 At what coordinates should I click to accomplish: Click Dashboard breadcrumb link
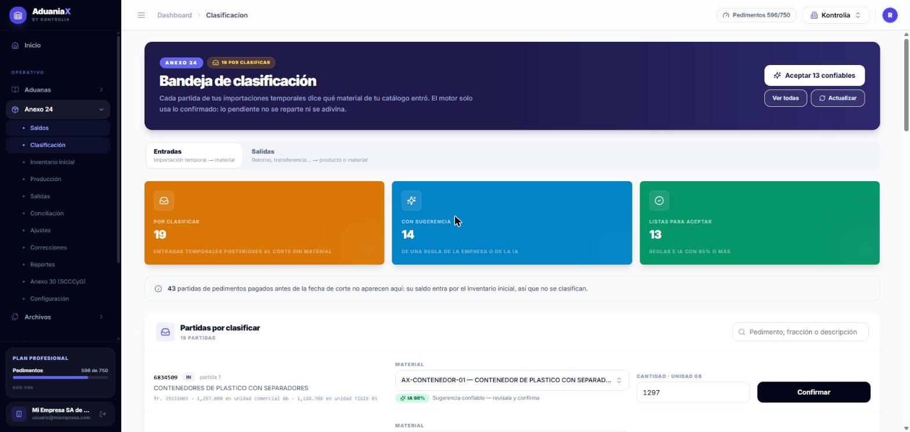pos(174,15)
